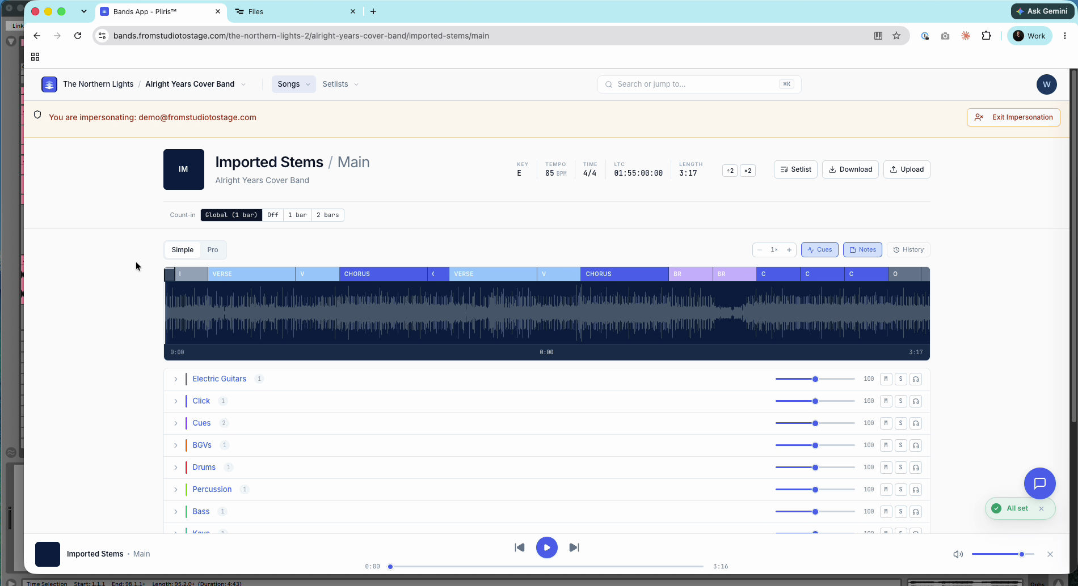This screenshot has width=1078, height=586.
Task: Open the chat support bubble
Action: (1039, 483)
